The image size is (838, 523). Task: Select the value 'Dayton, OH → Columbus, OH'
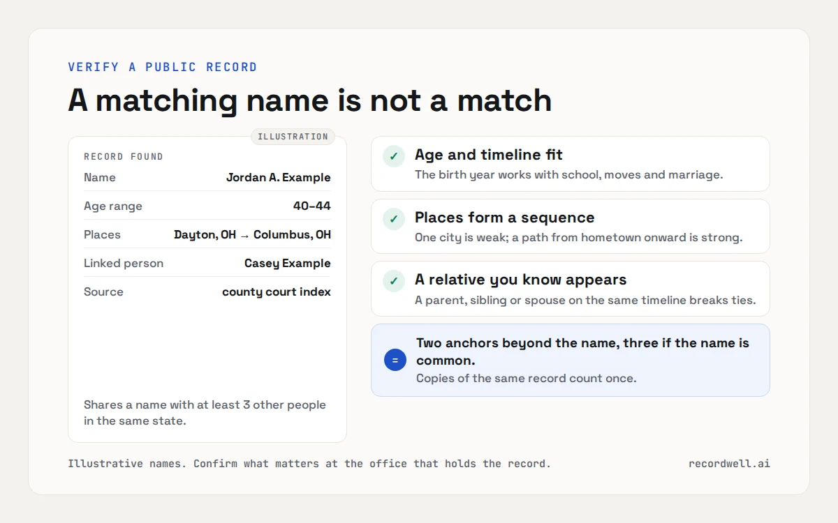coord(253,235)
